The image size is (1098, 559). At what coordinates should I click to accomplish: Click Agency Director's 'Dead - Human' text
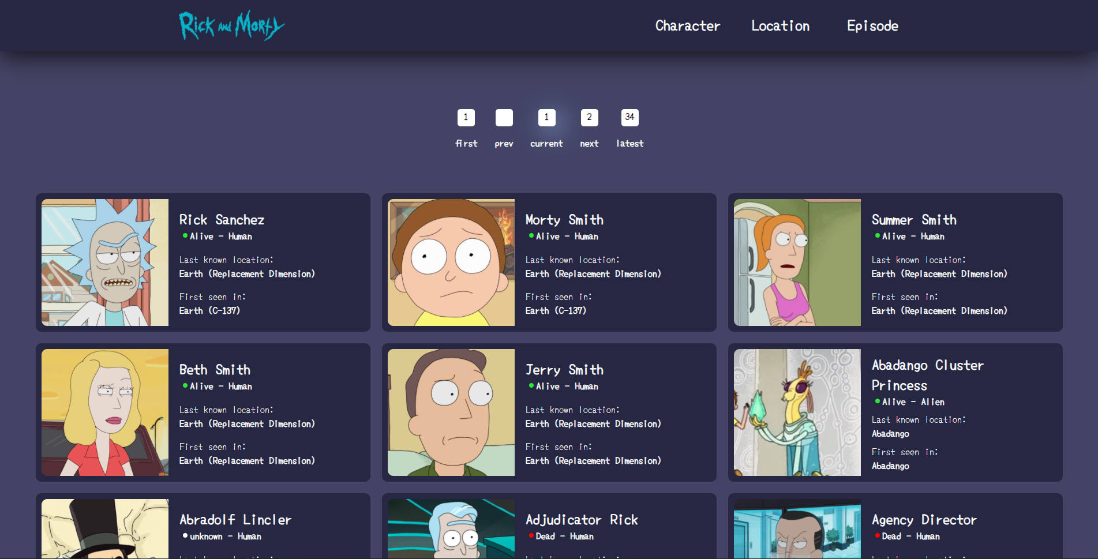coord(911,537)
